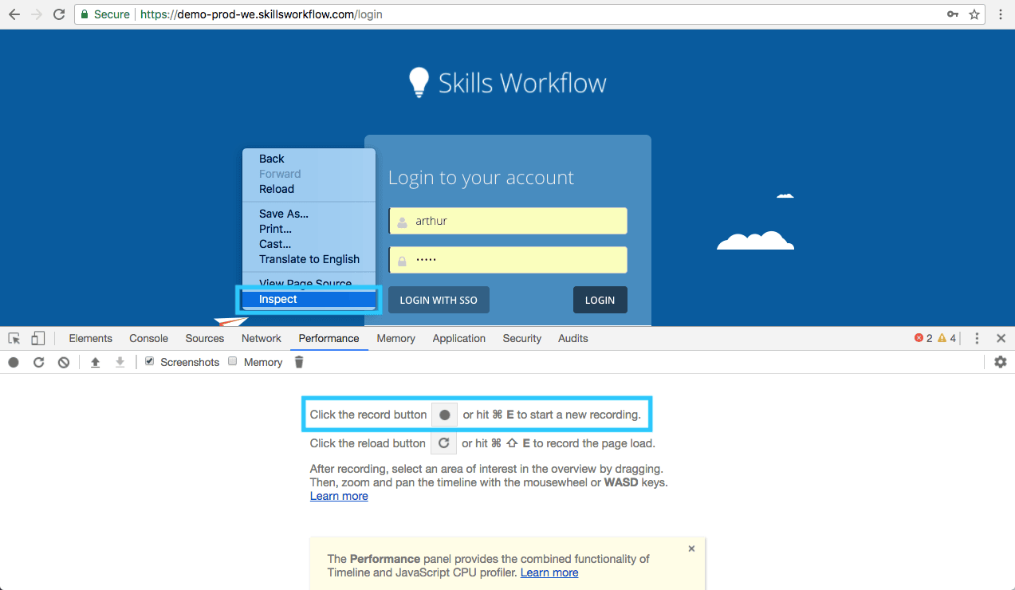Viewport: 1015px width, 590px height.
Task: Switch to the Network tab
Action: [262, 338]
